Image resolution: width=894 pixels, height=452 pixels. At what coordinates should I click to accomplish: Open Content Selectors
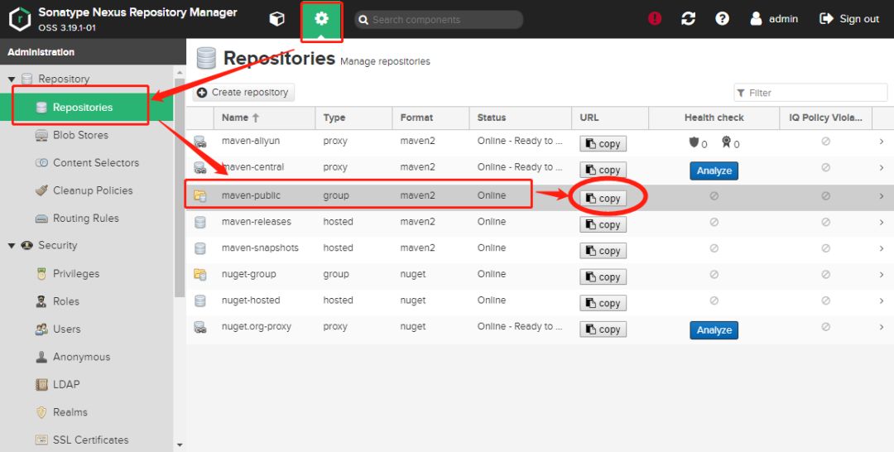pos(96,163)
